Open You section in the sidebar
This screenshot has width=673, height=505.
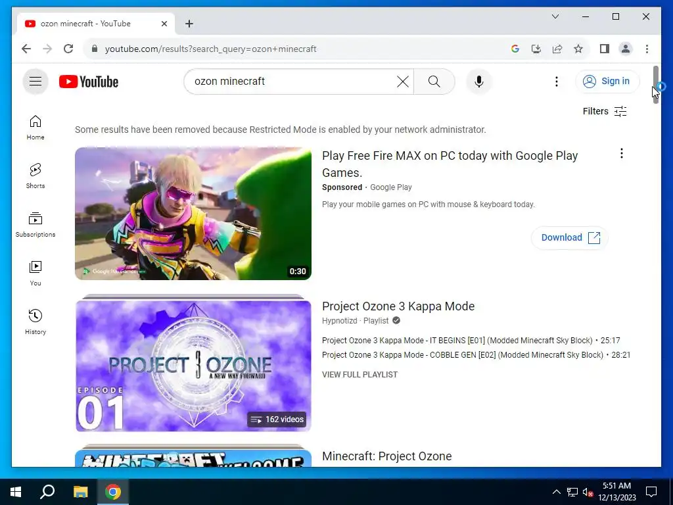point(35,273)
